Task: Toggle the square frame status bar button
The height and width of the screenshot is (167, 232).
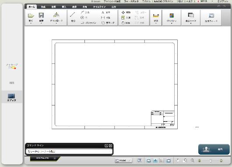Action: click(x=169, y=160)
